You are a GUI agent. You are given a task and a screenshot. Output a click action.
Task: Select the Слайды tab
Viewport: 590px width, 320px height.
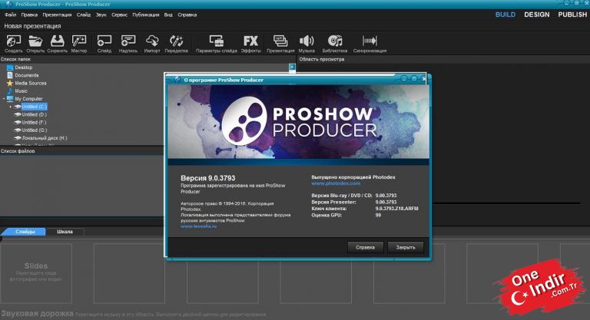click(x=25, y=232)
